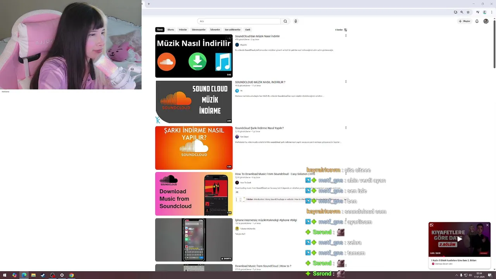Open options menu for Download Music from SoundCloud
Screen dimensions: 496x279
point(346,265)
